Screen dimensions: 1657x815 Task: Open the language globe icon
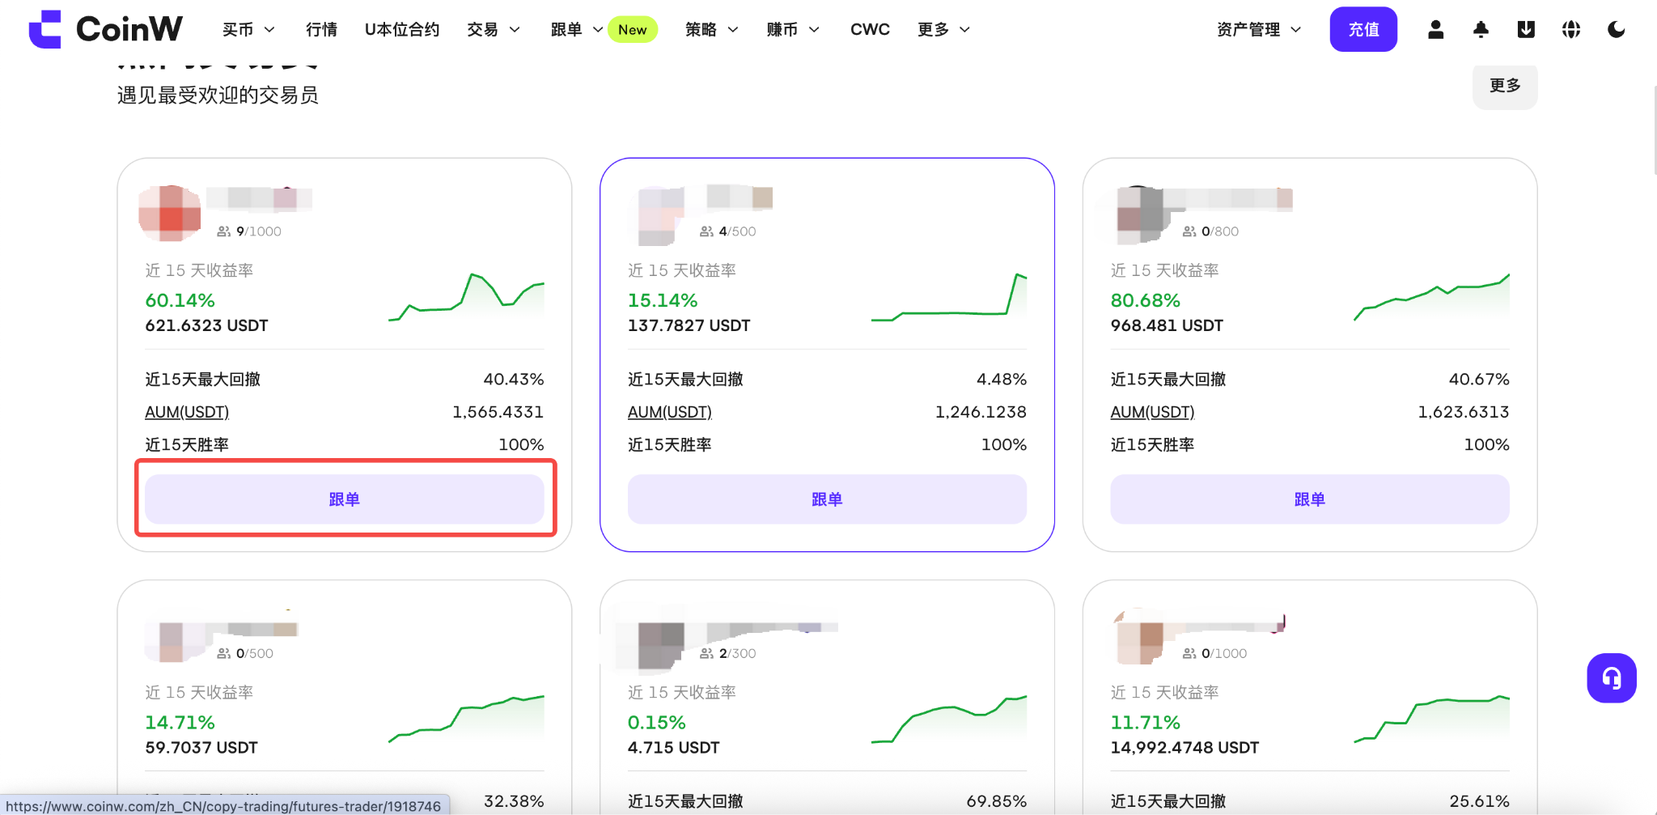click(x=1571, y=29)
